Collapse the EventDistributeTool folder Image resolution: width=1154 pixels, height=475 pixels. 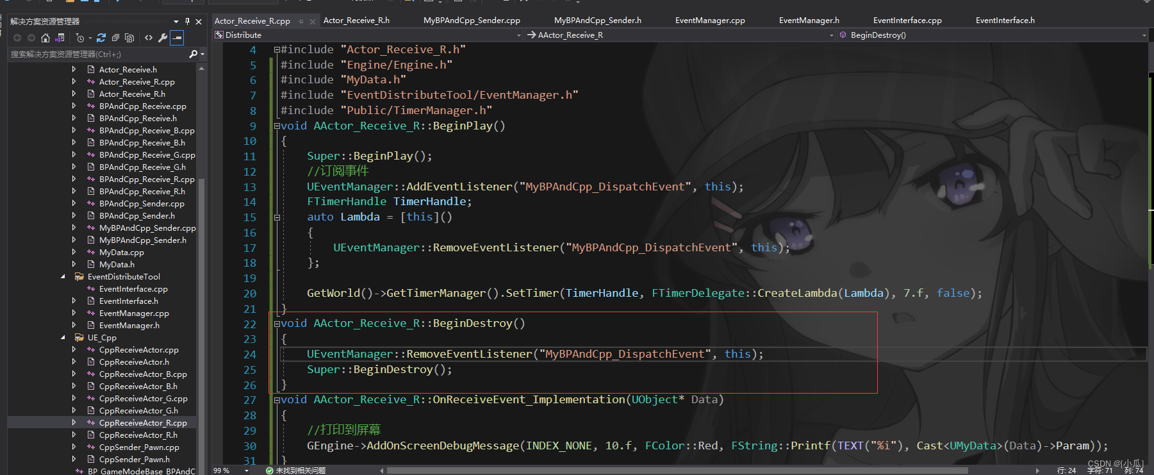click(63, 277)
